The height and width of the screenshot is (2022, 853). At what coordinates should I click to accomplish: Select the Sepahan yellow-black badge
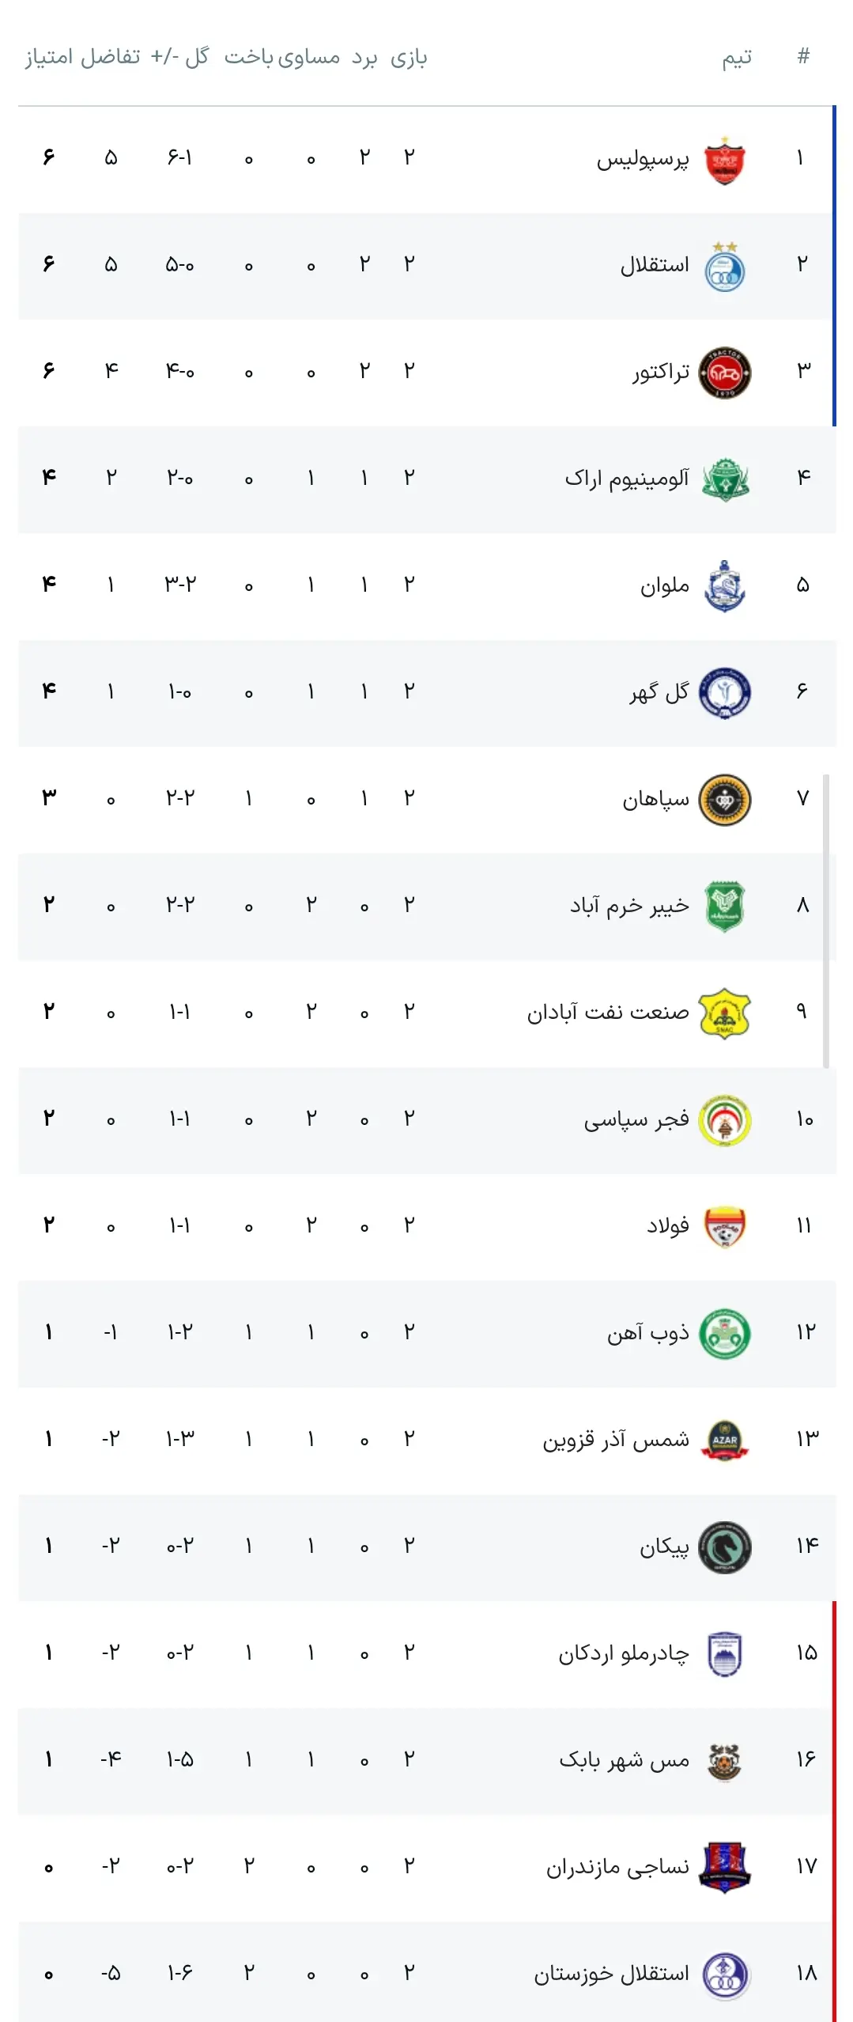tap(725, 800)
